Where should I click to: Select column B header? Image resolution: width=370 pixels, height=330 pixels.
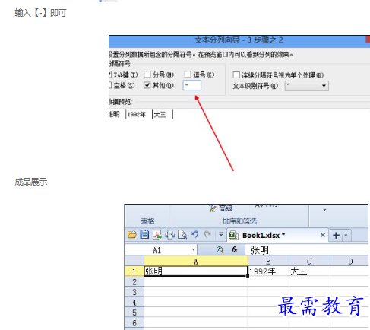[268, 262]
